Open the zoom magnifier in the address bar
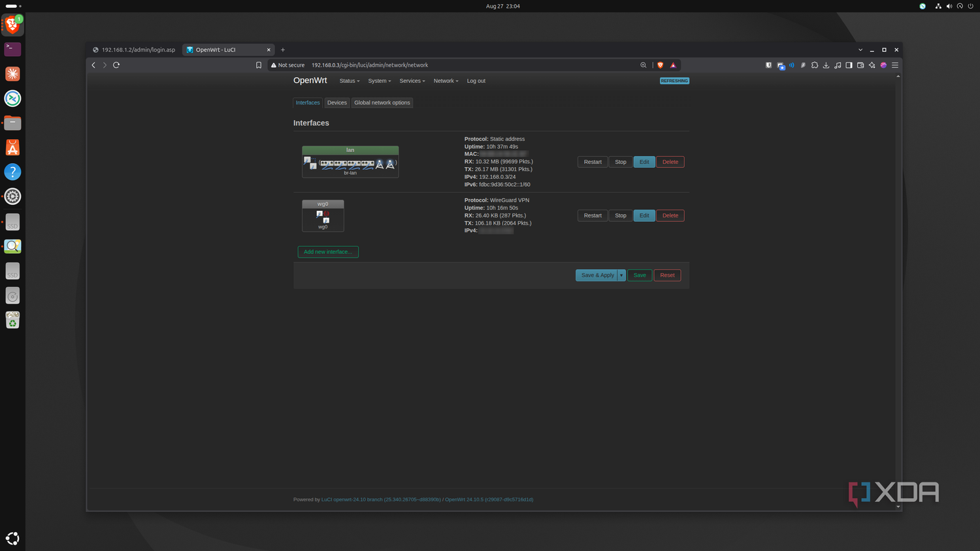980x551 pixels. click(644, 65)
